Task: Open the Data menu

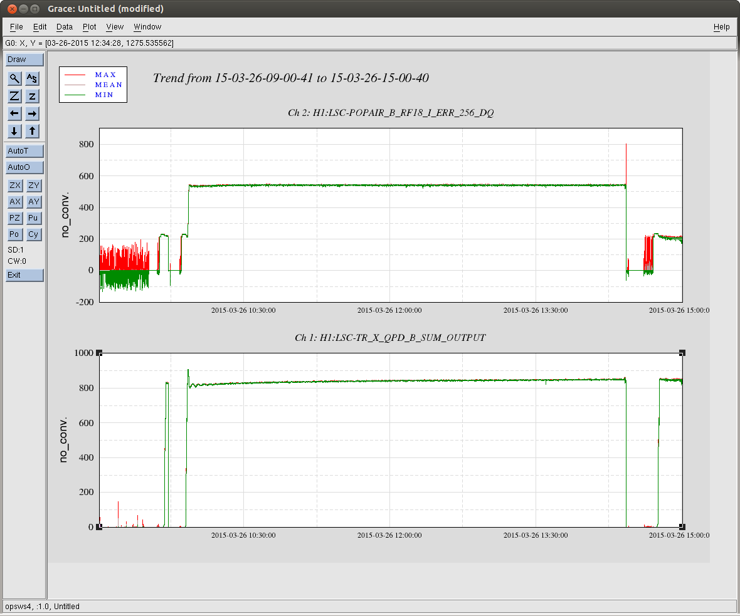Action: coord(65,27)
